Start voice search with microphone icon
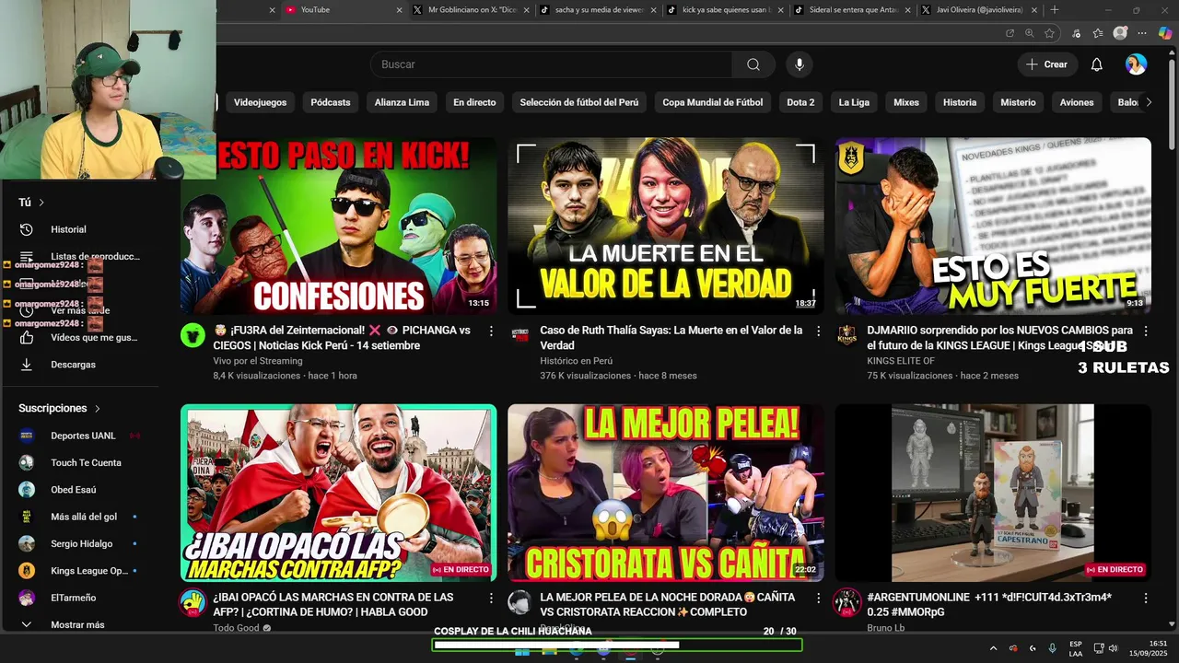The image size is (1179, 663). pos(800,64)
